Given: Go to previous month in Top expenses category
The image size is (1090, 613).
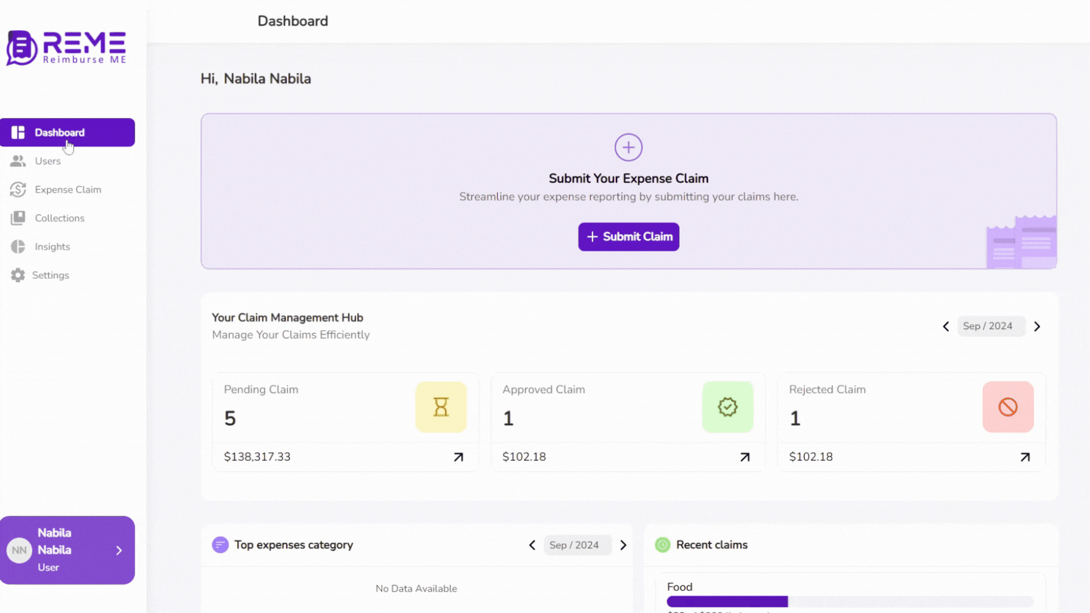Looking at the screenshot, I should coord(532,545).
